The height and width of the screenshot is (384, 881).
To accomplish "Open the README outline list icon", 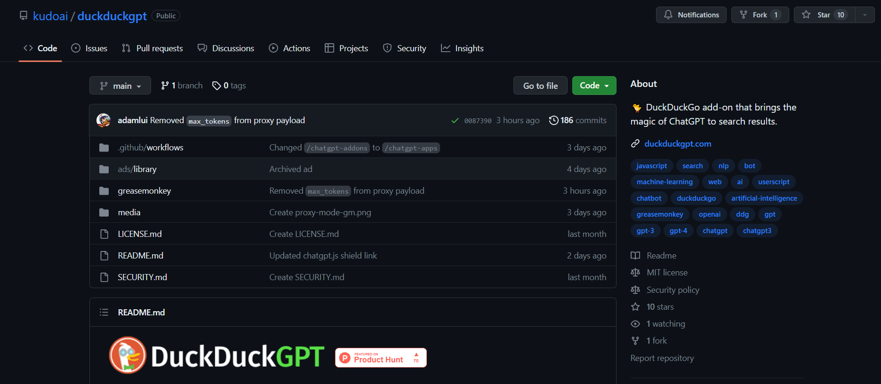I will click(104, 313).
